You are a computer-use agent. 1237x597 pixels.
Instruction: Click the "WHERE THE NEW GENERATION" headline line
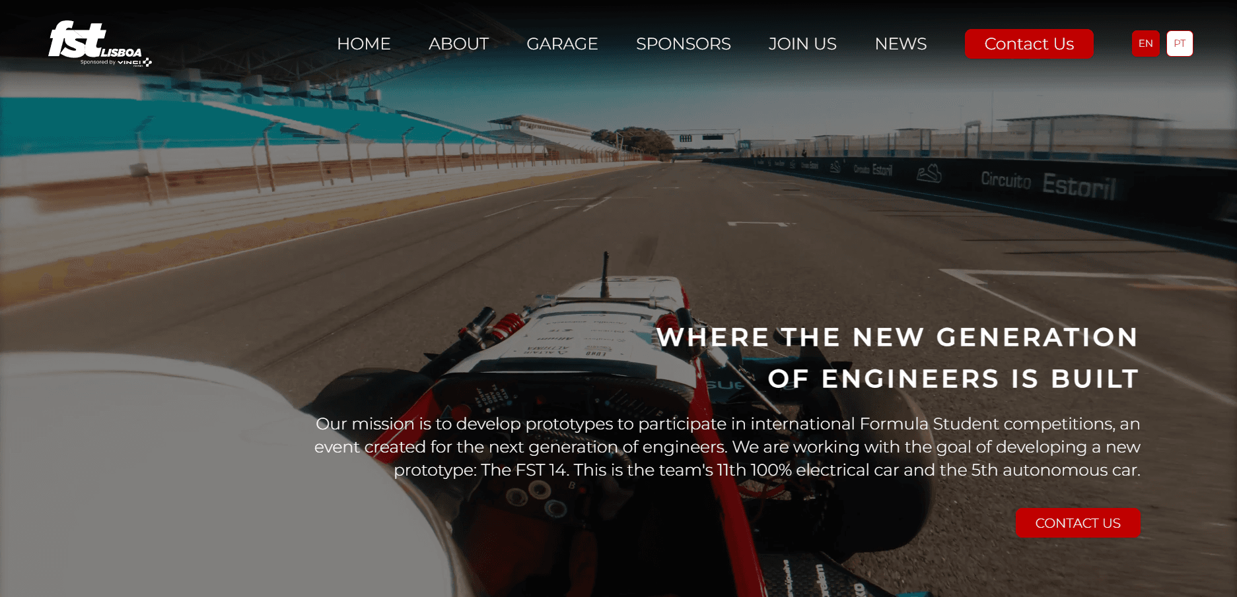898,337
